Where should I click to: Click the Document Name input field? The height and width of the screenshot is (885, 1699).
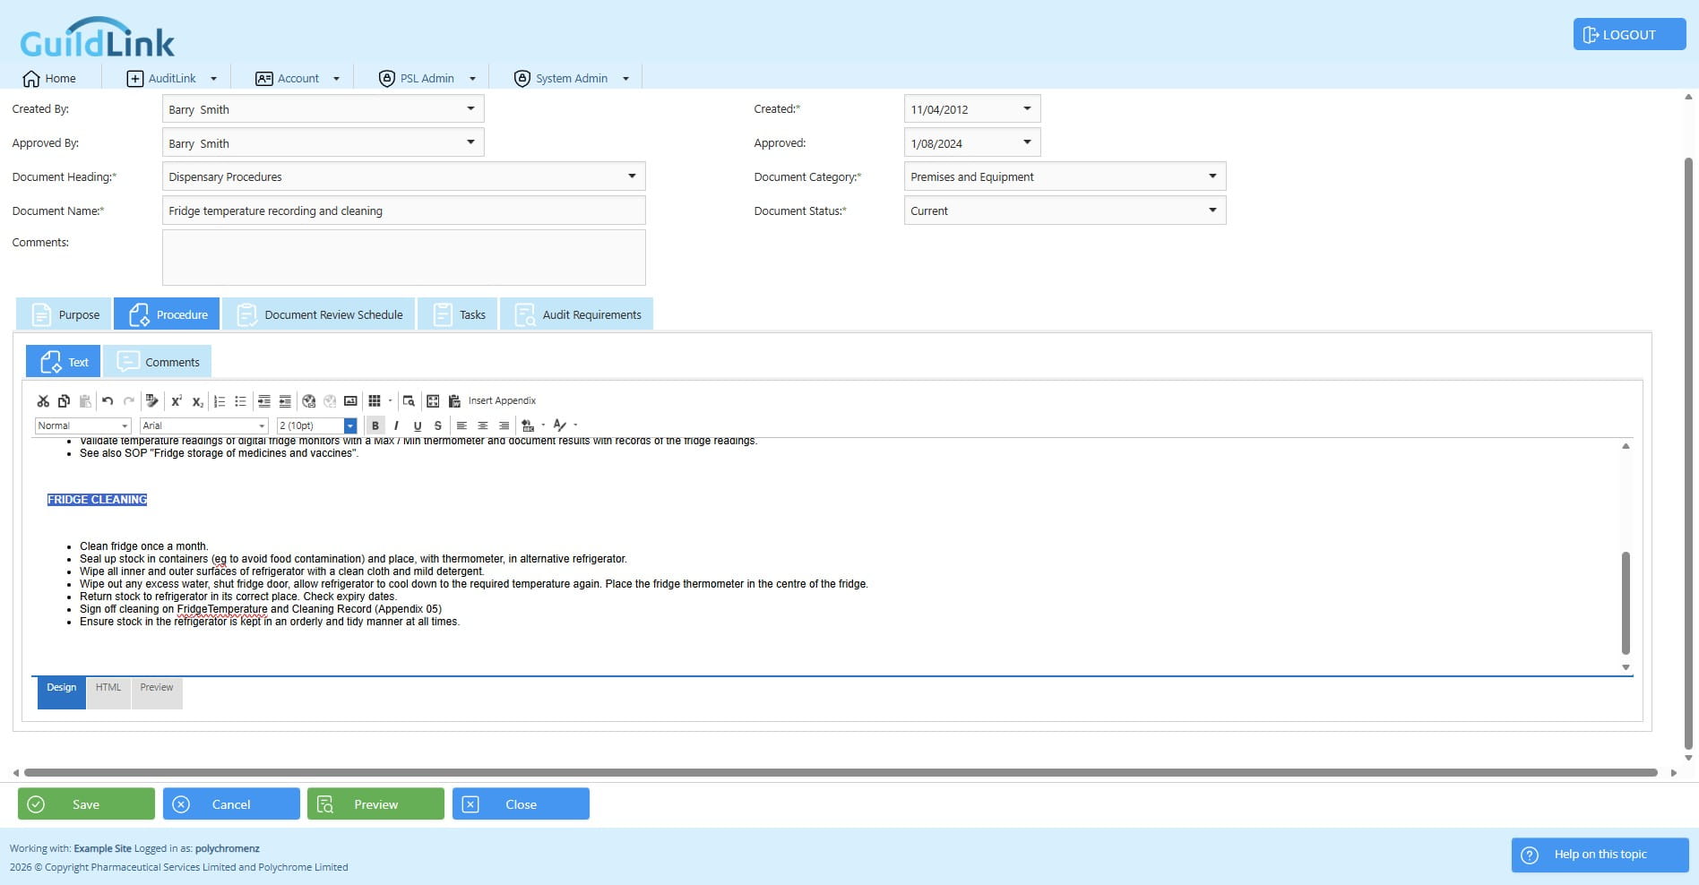point(403,211)
